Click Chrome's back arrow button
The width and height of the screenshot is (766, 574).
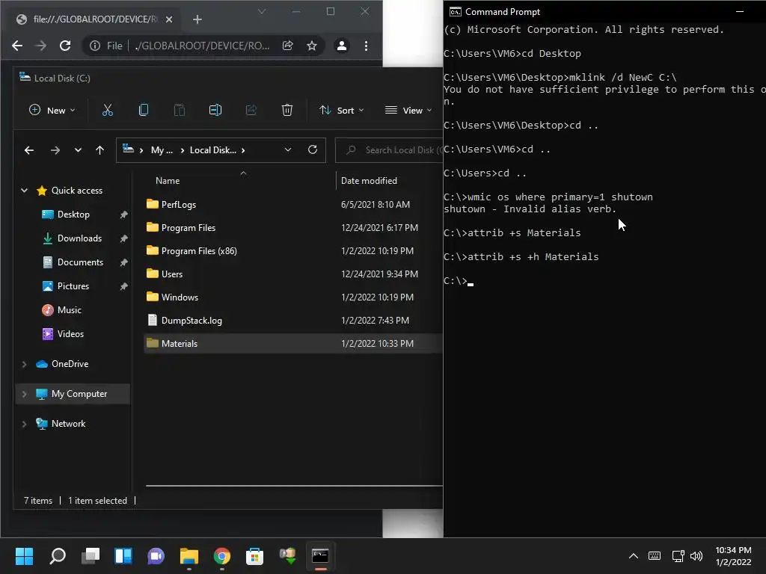tap(17, 46)
